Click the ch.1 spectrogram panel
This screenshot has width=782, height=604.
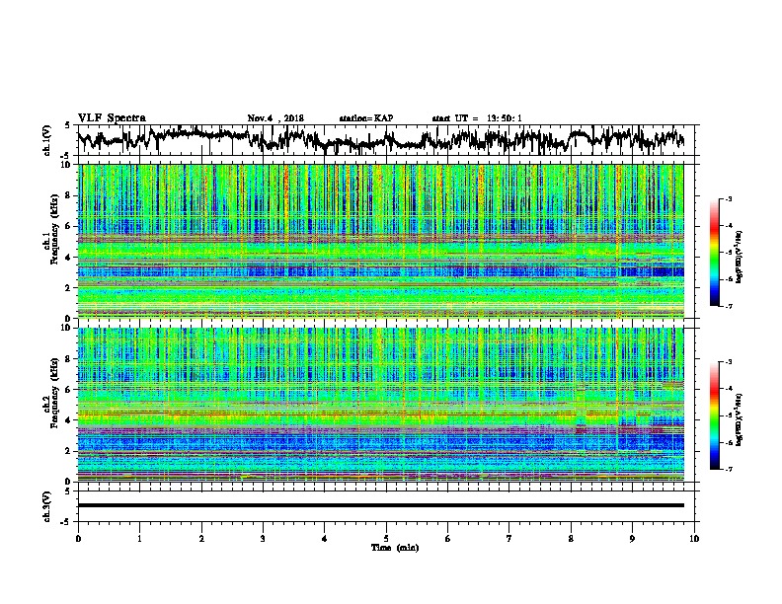(x=380, y=241)
